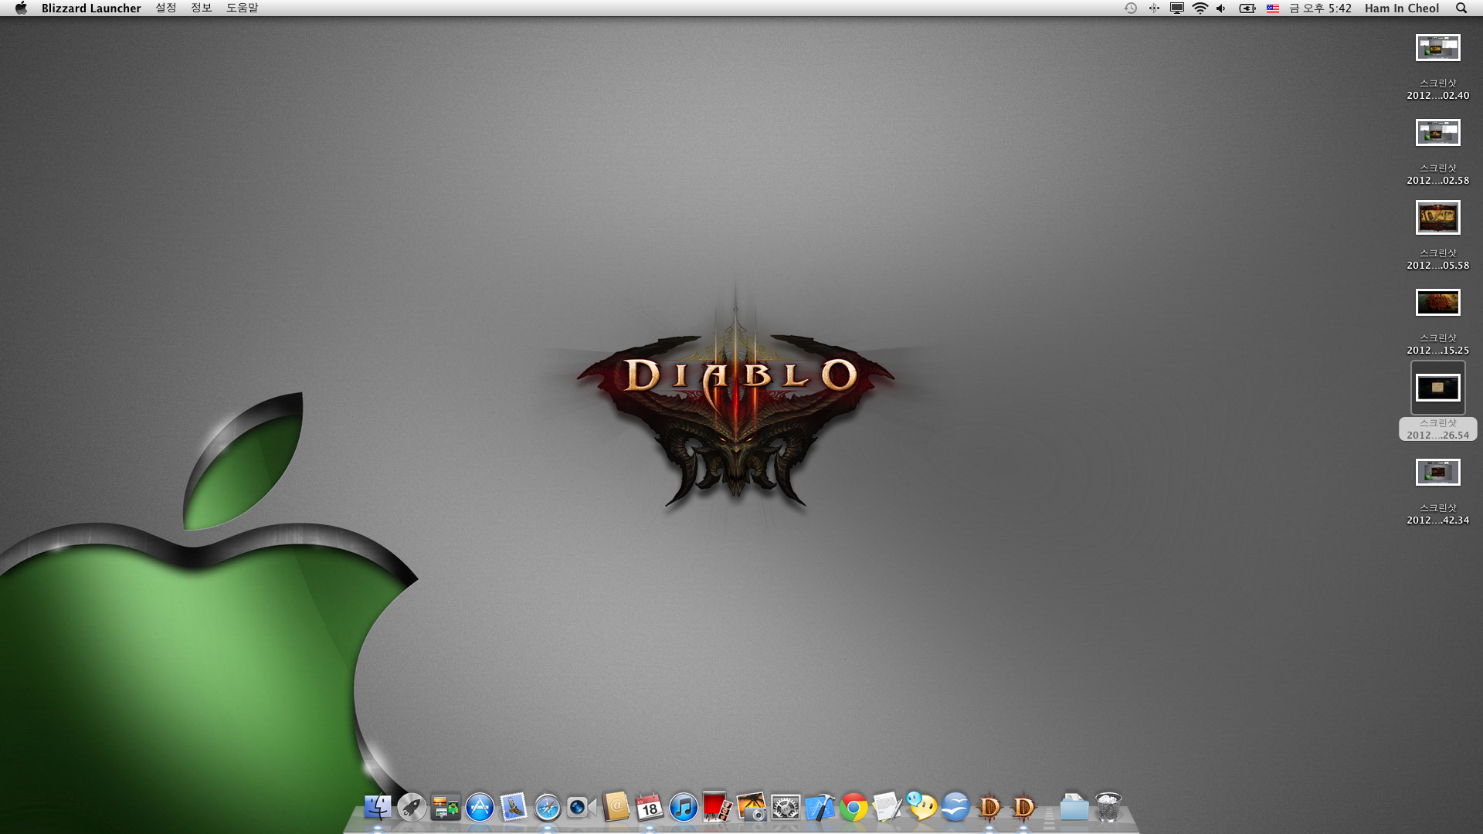Launch OpenOffice seagull icon in dock
1483x834 pixels.
[x=955, y=807]
